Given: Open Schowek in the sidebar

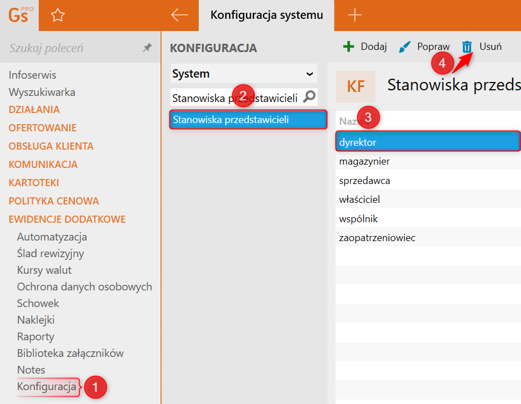Looking at the screenshot, I should click(x=38, y=304).
